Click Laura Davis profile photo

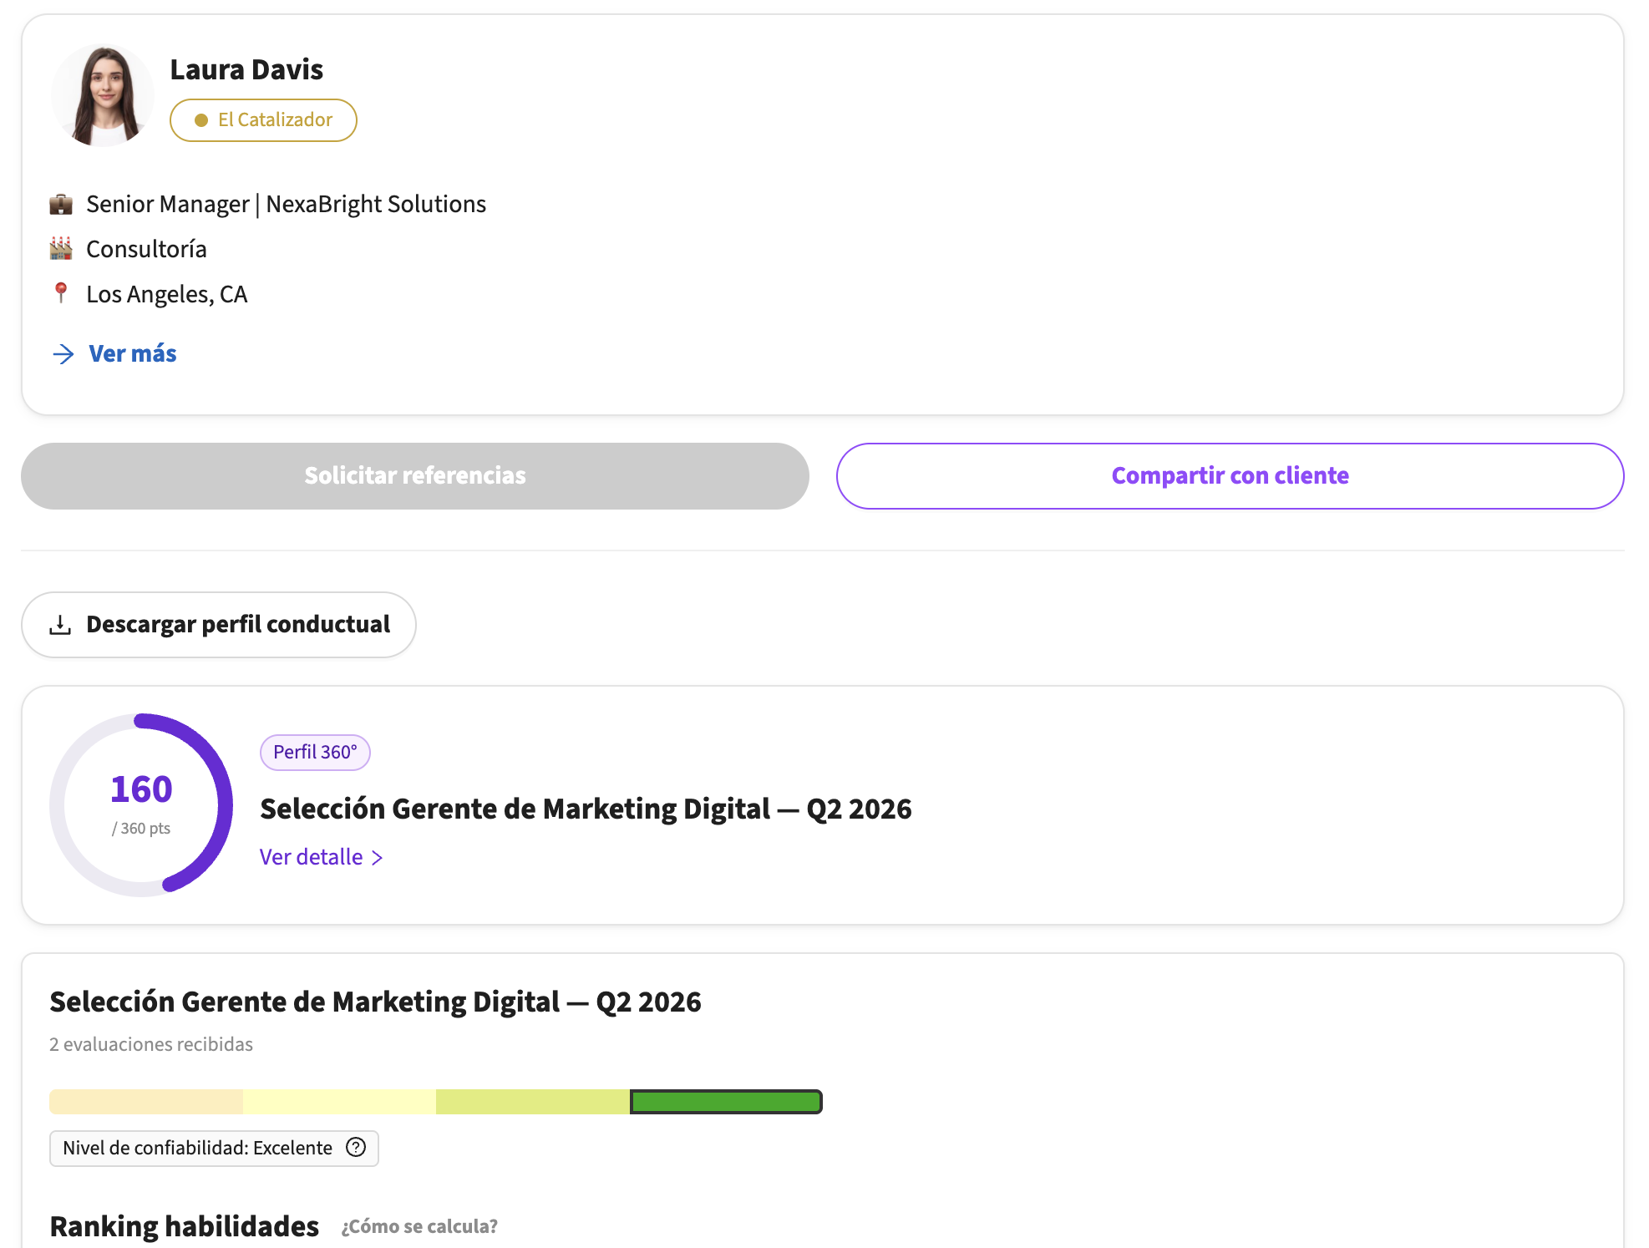click(103, 95)
